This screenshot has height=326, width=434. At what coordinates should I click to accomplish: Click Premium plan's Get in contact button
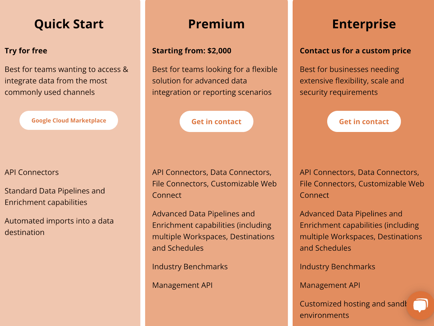216,121
